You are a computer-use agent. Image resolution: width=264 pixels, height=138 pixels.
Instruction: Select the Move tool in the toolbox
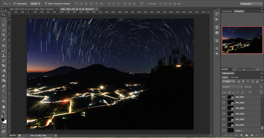[x=4, y=15]
